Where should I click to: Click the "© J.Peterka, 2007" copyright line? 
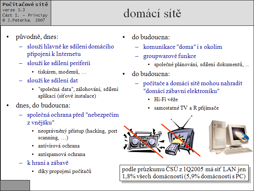tap(23, 21)
